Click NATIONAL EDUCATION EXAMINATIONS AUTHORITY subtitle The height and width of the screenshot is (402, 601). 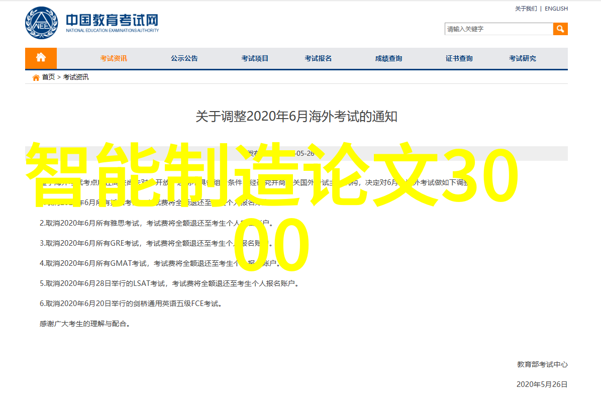(112, 30)
